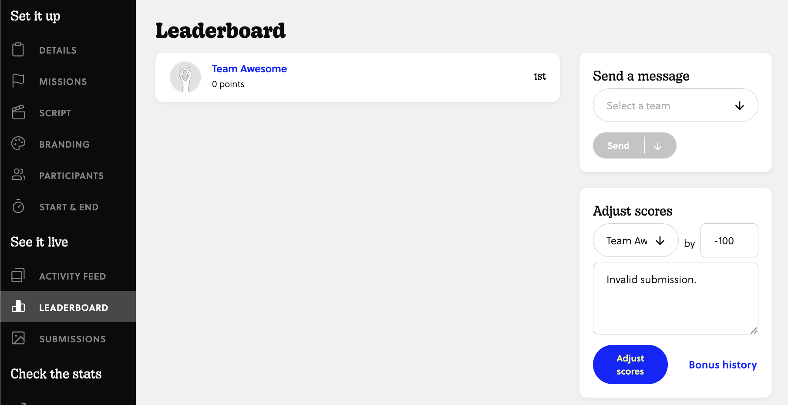Screen dimensions: 788x405
Task: Open the Select a team dropdown
Action: pyautogui.click(x=675, y=105)
